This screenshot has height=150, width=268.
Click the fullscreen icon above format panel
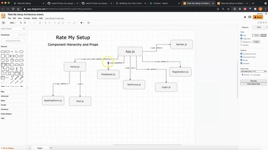point(261,22)
